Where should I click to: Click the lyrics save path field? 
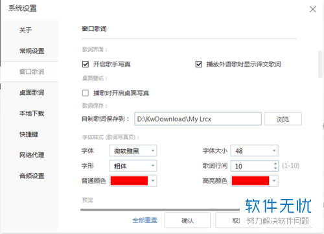tap(198, 119)
